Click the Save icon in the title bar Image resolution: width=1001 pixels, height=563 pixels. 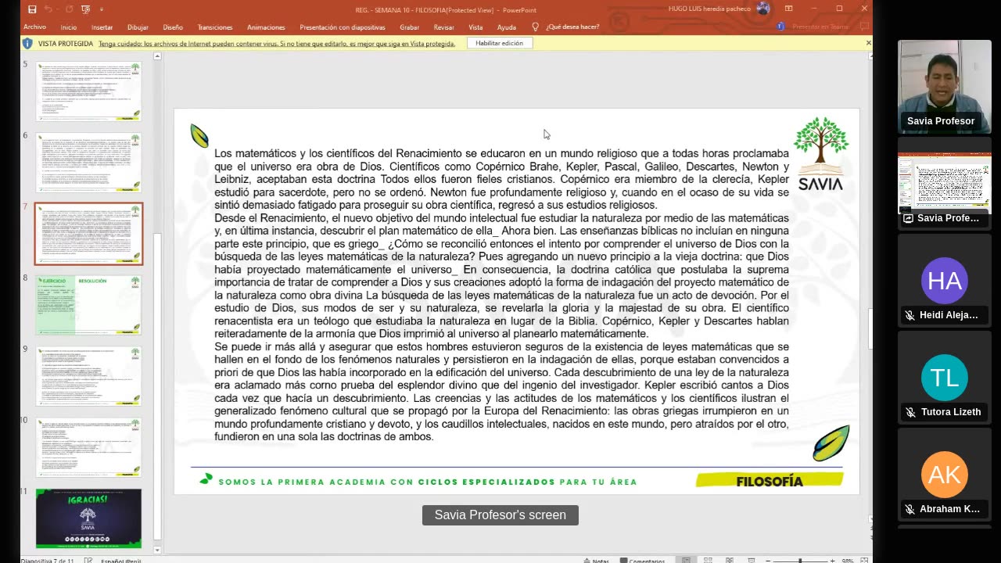click(32, 9)
